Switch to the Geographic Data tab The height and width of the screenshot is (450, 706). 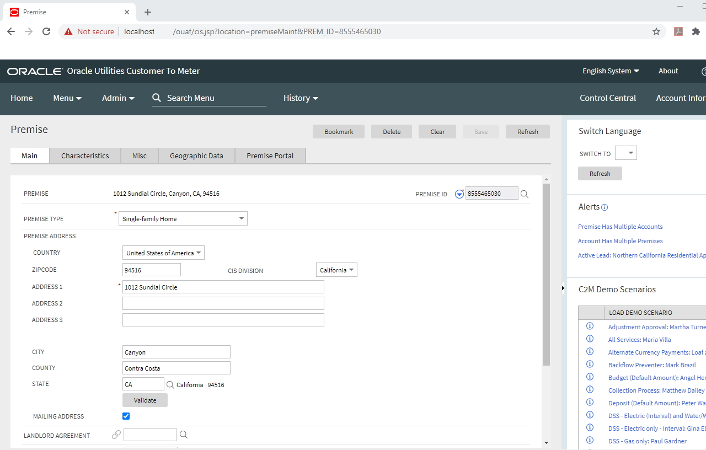196,156
